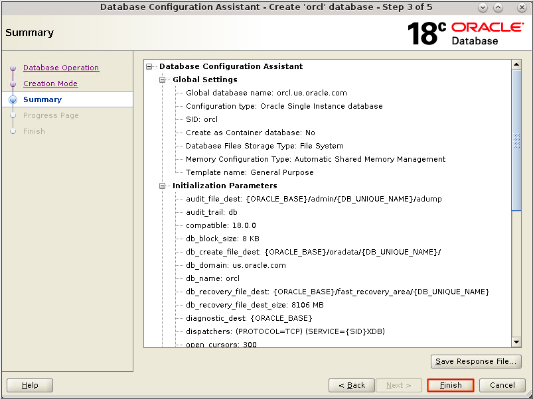This screenshot has width=533, height=399.
Task: Click the Summary step current indicator
Action: [x=13, y=99]
